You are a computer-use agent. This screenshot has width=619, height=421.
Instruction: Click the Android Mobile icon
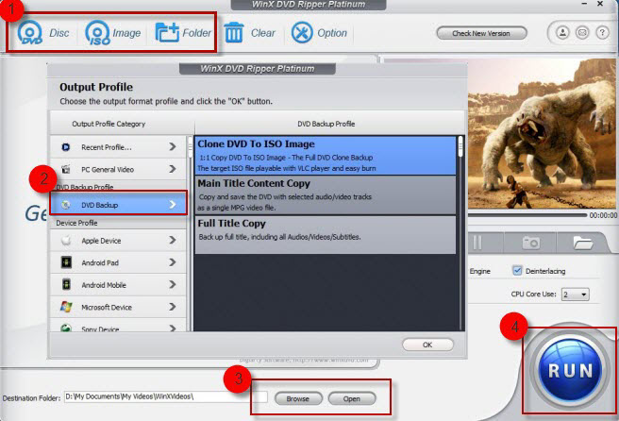click(66, 284)
